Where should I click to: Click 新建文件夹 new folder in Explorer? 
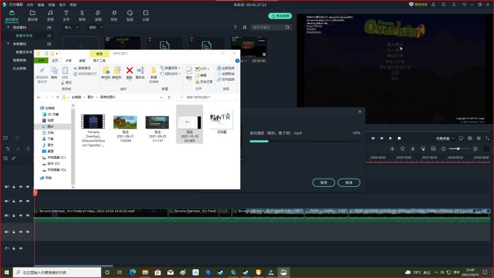coord(154,75)
